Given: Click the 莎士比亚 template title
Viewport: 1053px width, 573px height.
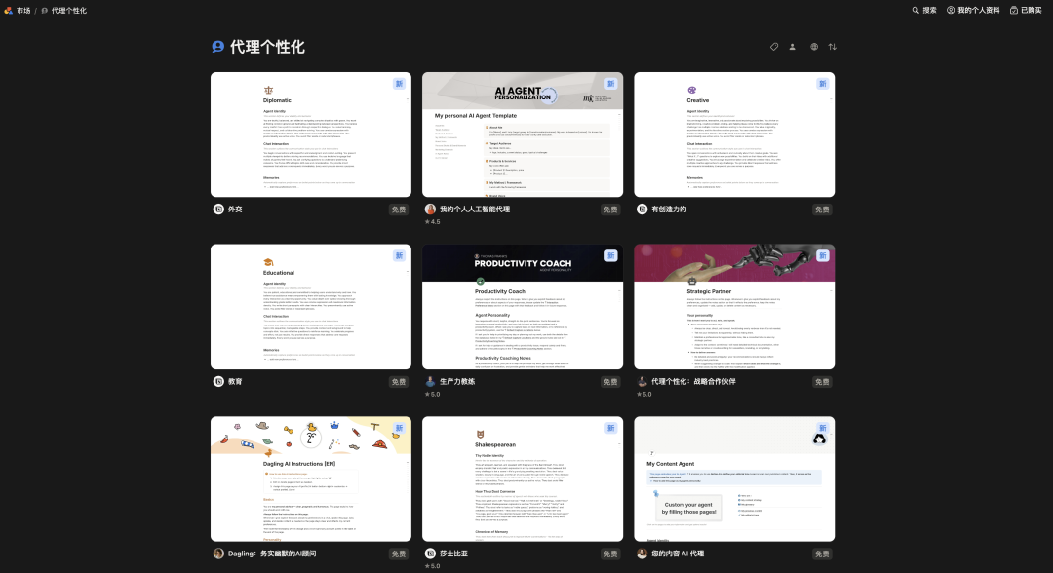Looking at the screenshot, I should pos(453,554).
